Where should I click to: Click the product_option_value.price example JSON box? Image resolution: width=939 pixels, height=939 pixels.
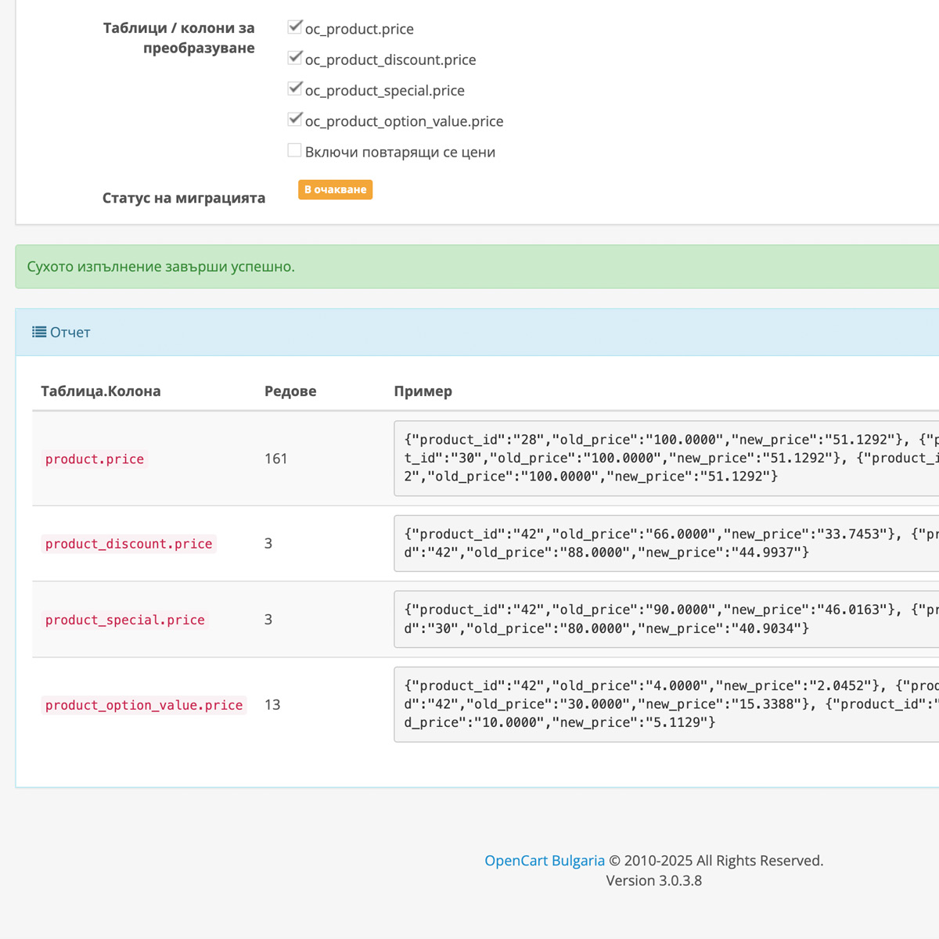[x=665, y=704]
